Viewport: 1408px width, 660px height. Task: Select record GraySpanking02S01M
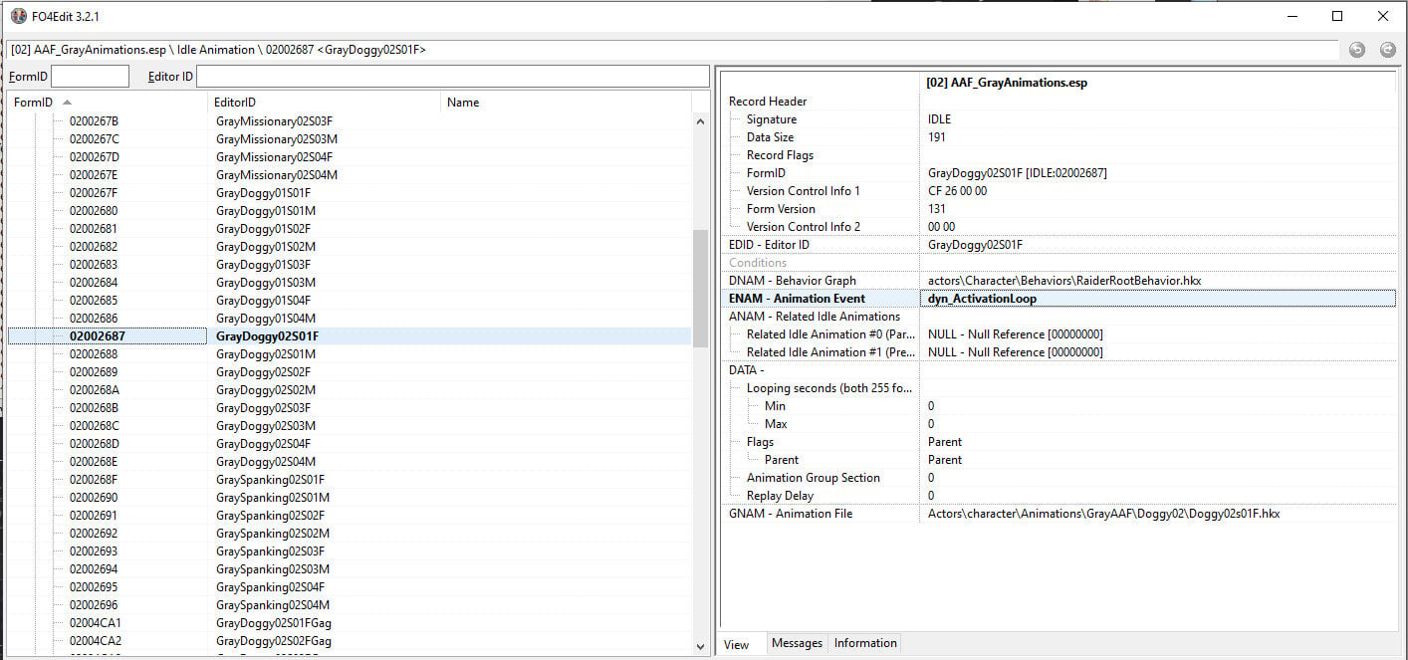coord(350,498)
